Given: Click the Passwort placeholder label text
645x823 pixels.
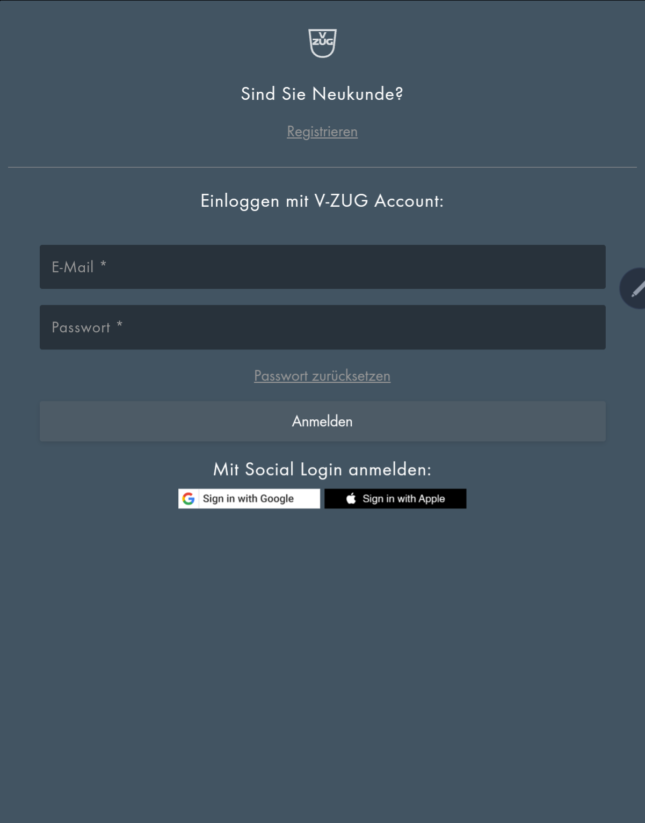Looking at the screenshot, I should (x=87, y=327).
